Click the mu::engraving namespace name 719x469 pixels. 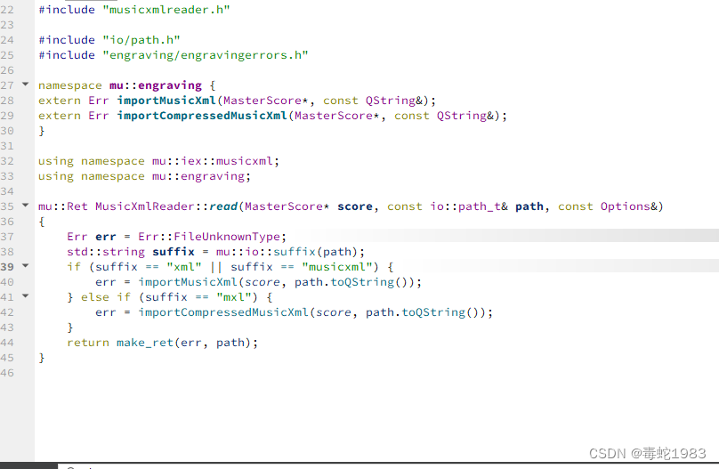[x=156, y=85]
